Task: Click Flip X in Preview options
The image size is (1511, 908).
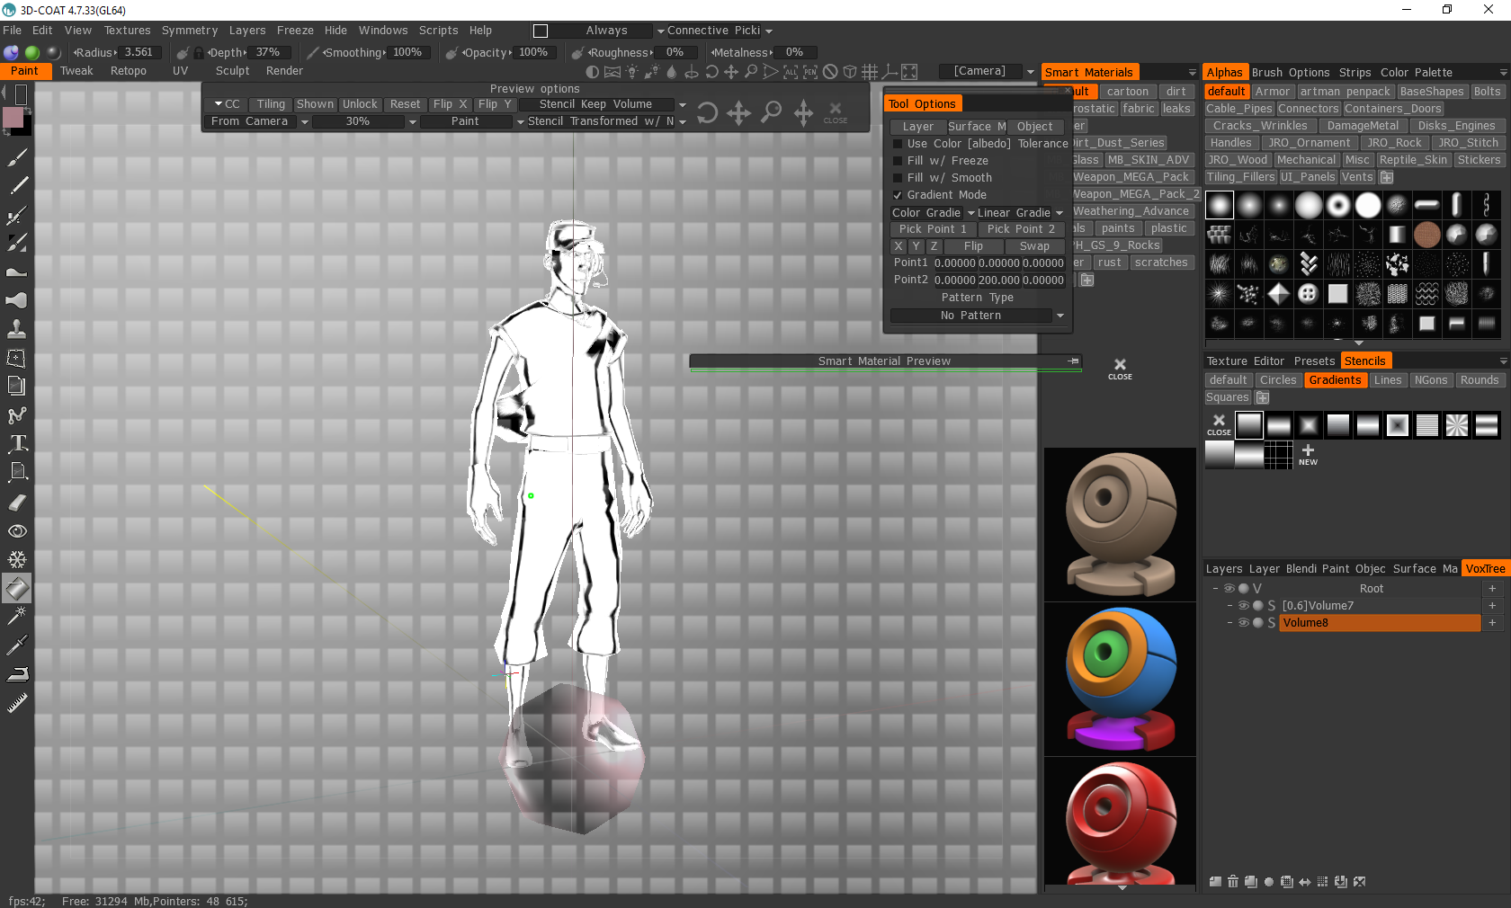Action: (x=450, y=103)
